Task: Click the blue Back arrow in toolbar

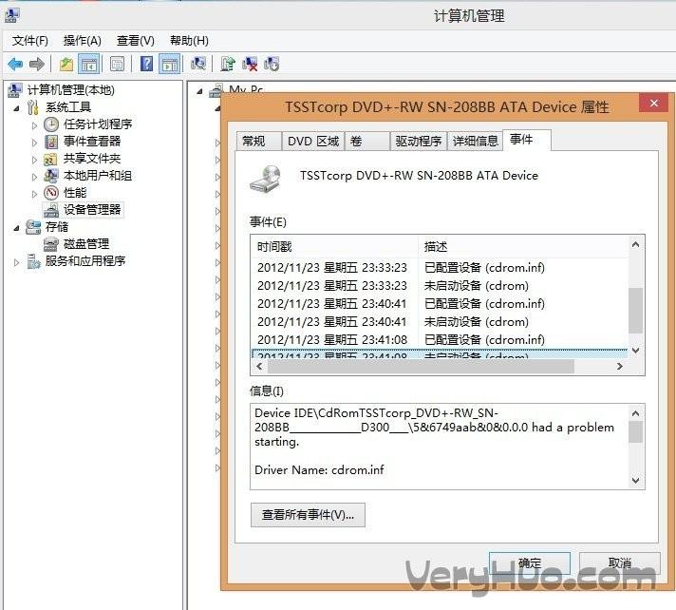Action: (15, 65)
